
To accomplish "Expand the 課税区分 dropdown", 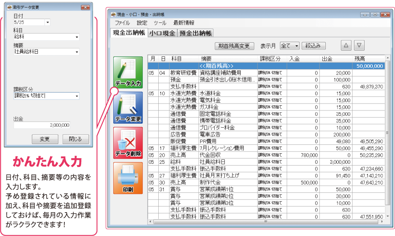I will pos(77,96).
